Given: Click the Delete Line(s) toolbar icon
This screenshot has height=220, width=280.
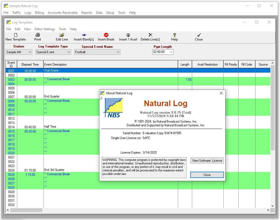Looking at the screenshot, I should (x=150, y=35).
